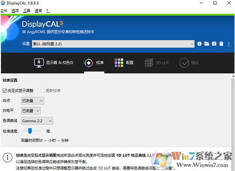This screenshot has width=235, height=171.
Task: Open settings file with folder icon
Action: coord(207,44)
